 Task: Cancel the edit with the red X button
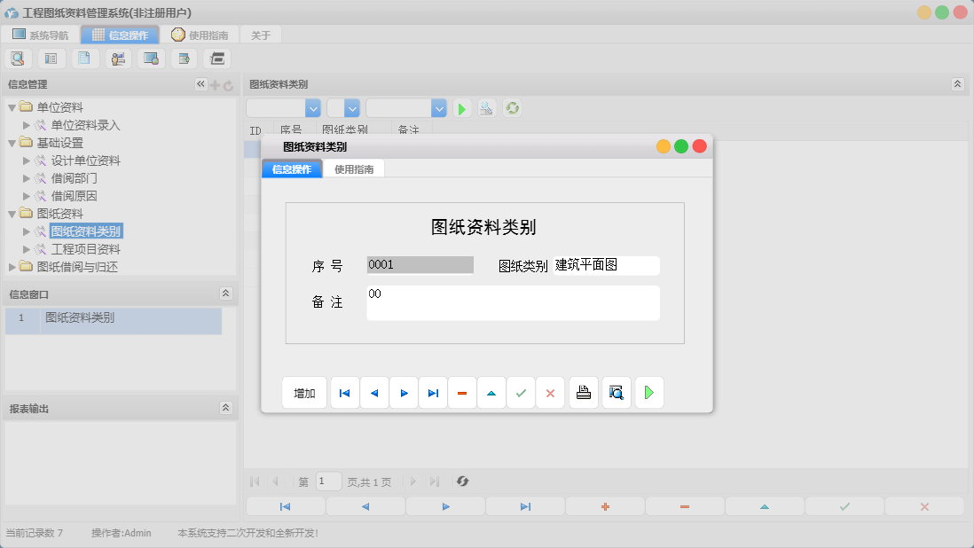(550, 392)
